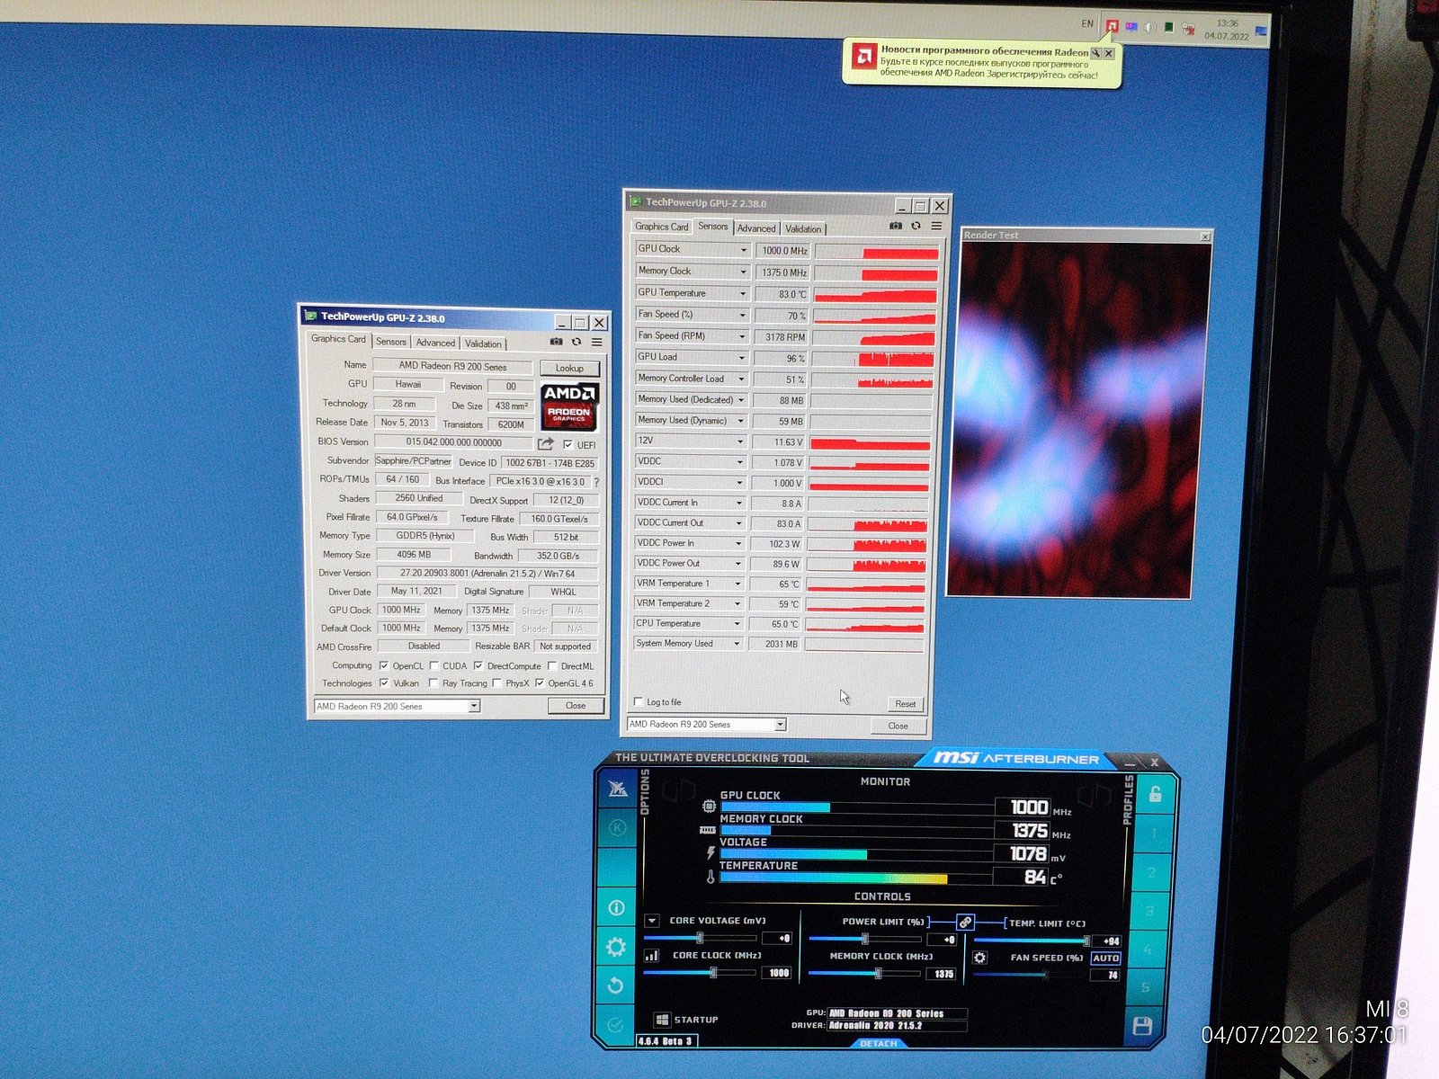The width and height of the screenshot is (1439, 1079).
Task: Click the OC scanner bars icon beside Core Clock
Action: point(652,956)
